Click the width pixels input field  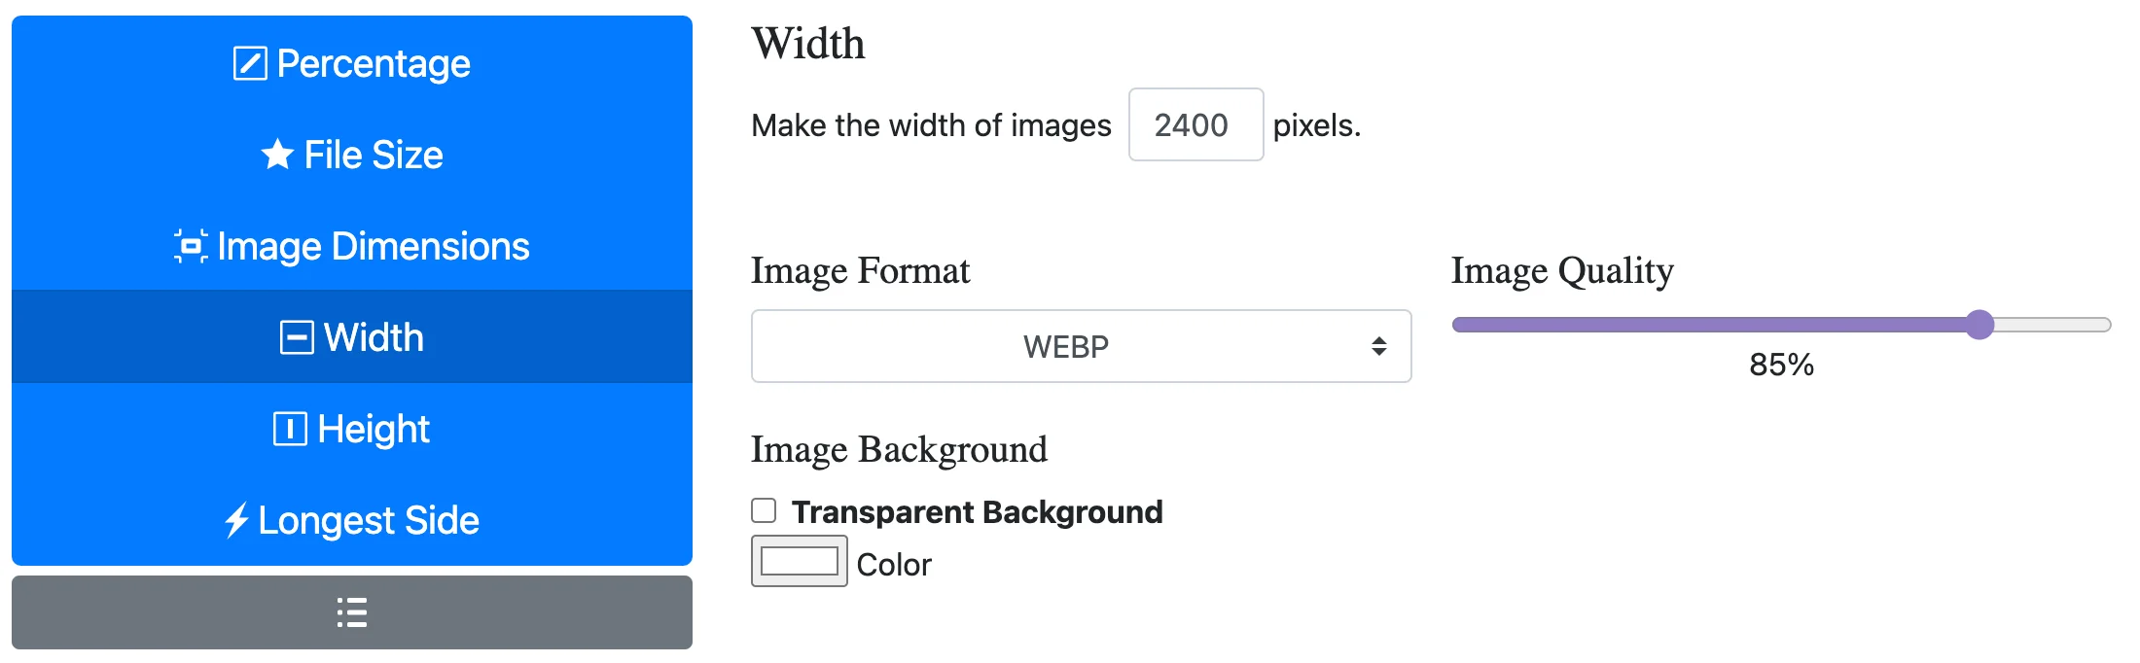coord(1195,125)
